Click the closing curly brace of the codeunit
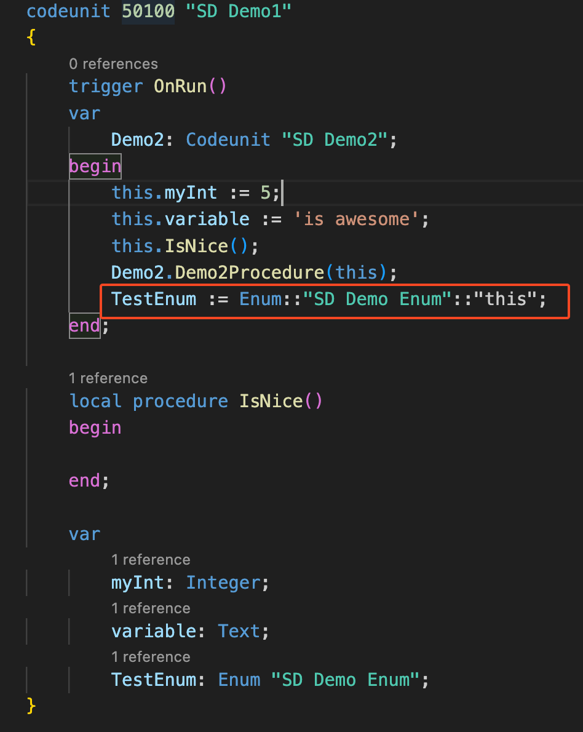 click(x=31, y=706)
